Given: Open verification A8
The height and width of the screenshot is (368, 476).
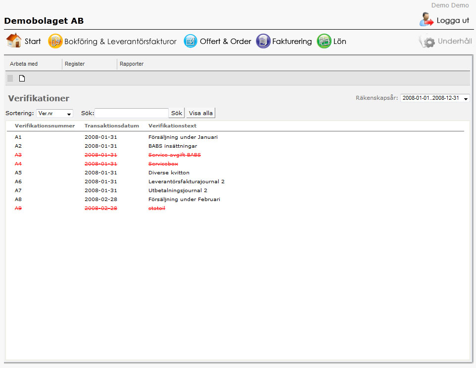Looking at the screenshot, I should click(18, 200).
